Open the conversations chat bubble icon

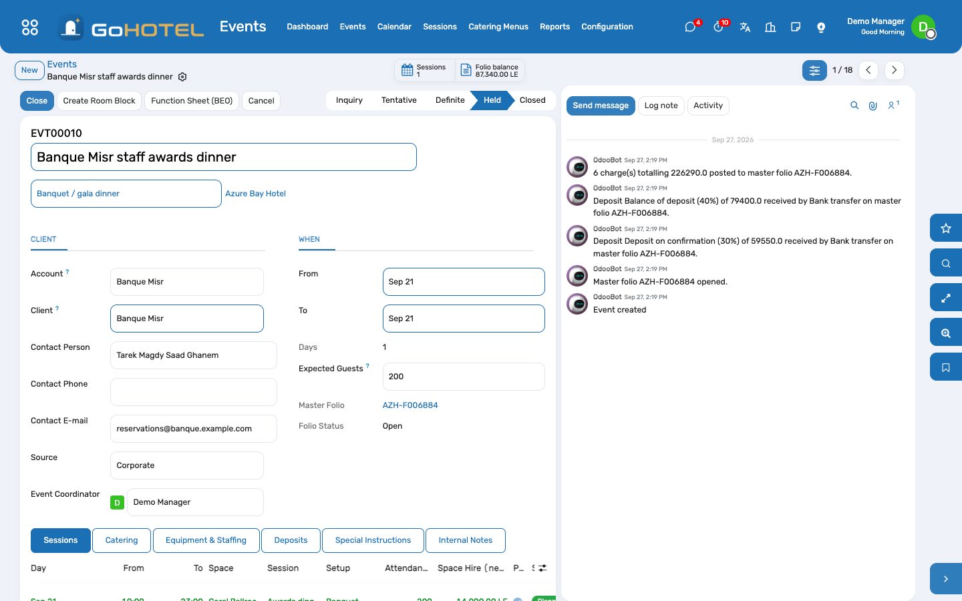[690, 27]
